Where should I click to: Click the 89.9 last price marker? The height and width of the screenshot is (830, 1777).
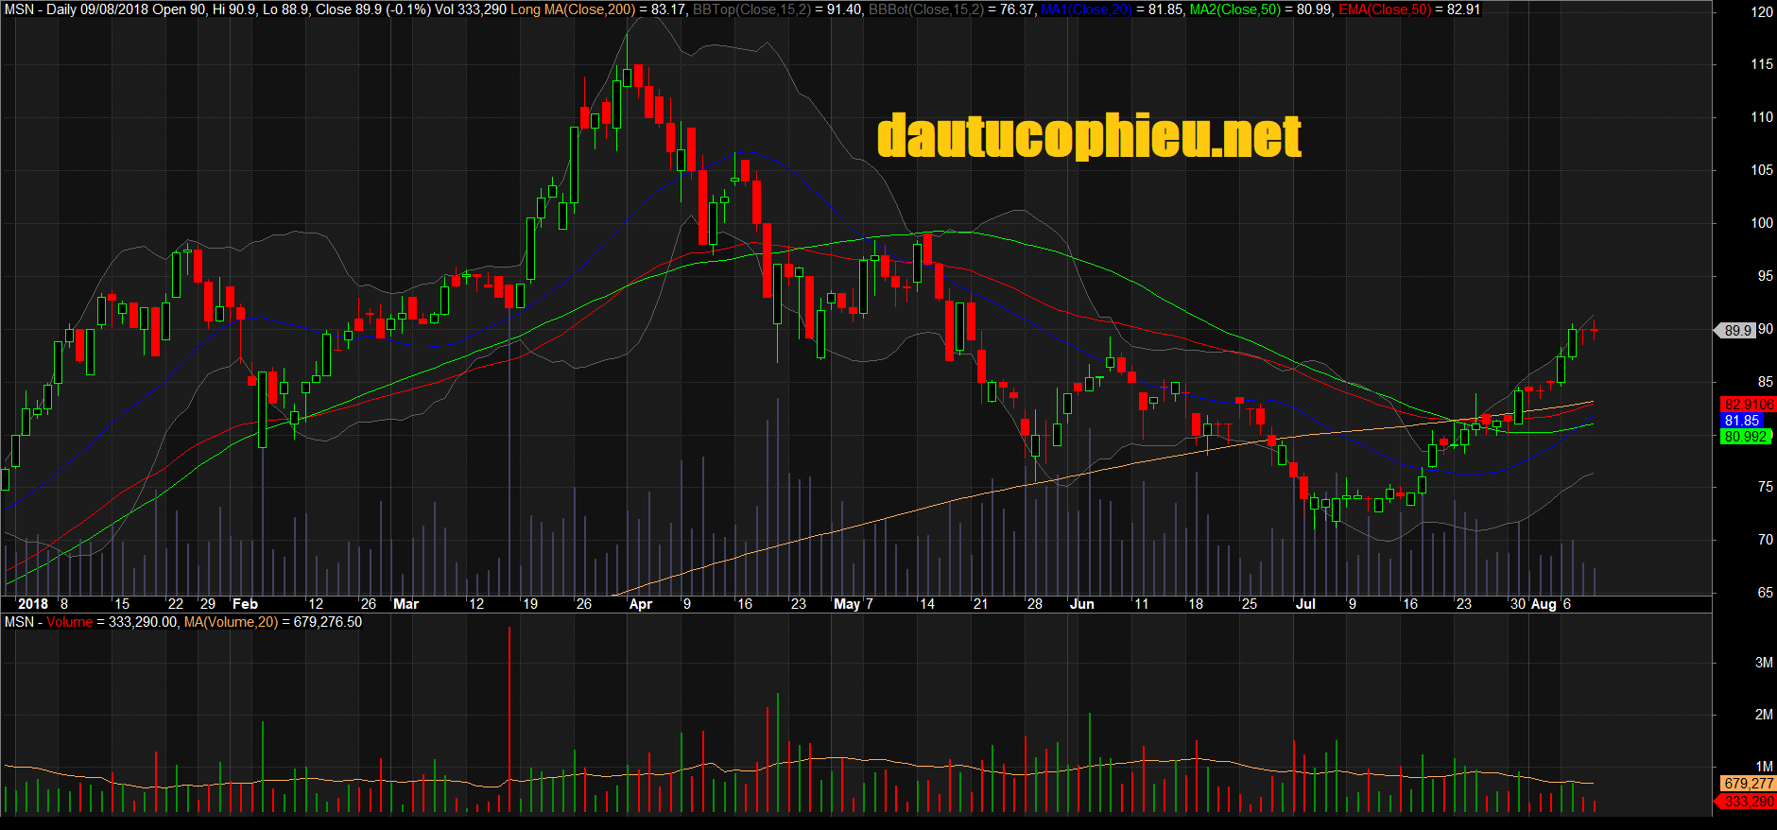(x=1735, y=331)
